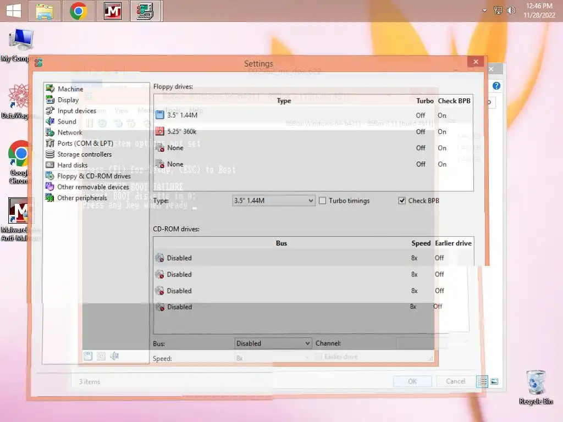Click the OK button
This screenshot has width=563, height=422.
pyautogui.click(x=412, y=381)
